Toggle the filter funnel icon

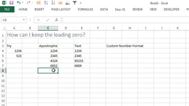pyautogui.click(x=75, y=3)
